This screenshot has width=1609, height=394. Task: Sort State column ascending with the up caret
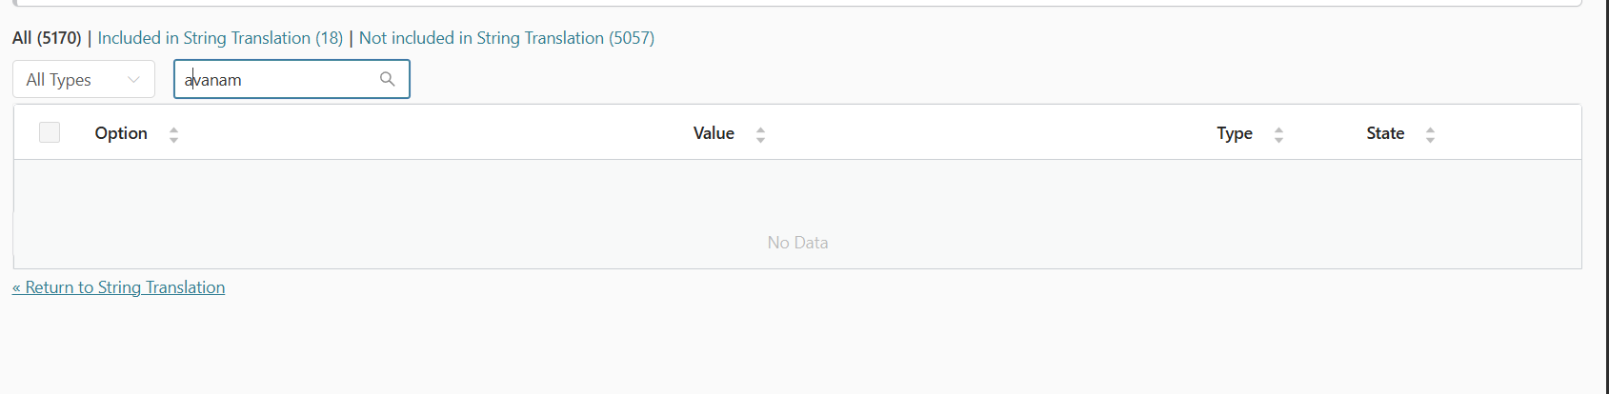click(x=1430, y=129)
